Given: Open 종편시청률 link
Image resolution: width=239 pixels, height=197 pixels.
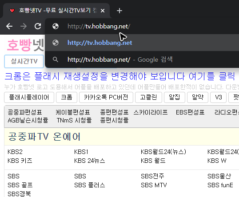Looking at the screenshot, I should 114,120.
